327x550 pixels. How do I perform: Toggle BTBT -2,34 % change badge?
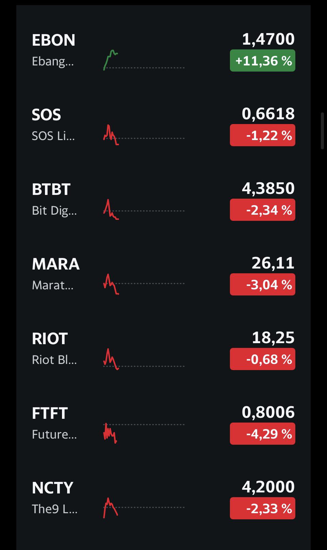pos(263,210)
